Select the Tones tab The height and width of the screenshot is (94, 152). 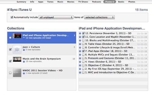click(x=50, y=2)
